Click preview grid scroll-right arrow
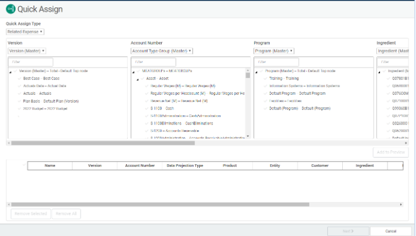Image resolution: width=416 pixels, height=236 pixels. pos(401,204)
